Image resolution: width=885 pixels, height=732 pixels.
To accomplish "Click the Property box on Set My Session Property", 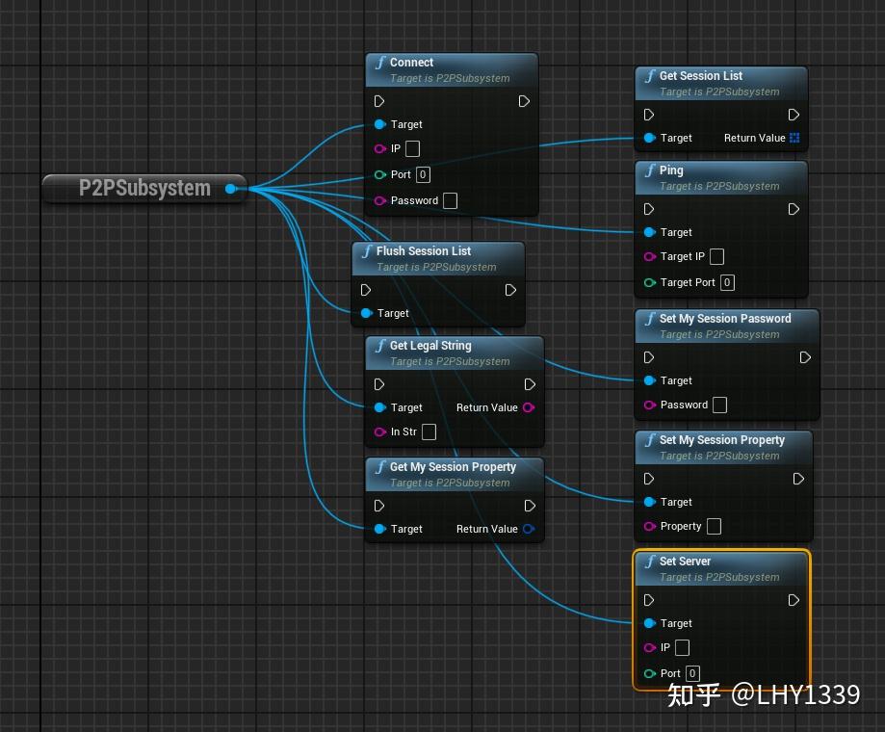I will (713, 526).
